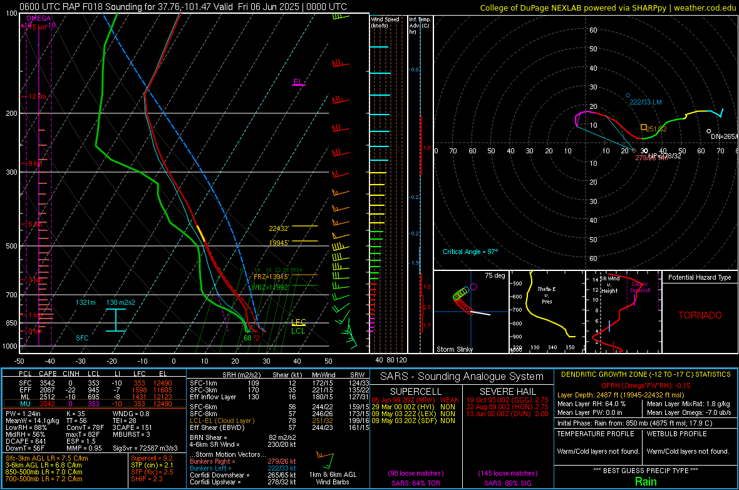Click the WBZ=11992' wet-bulb zero label
Viewport: 739px width, 490px height.
click(x=270, y=287)
